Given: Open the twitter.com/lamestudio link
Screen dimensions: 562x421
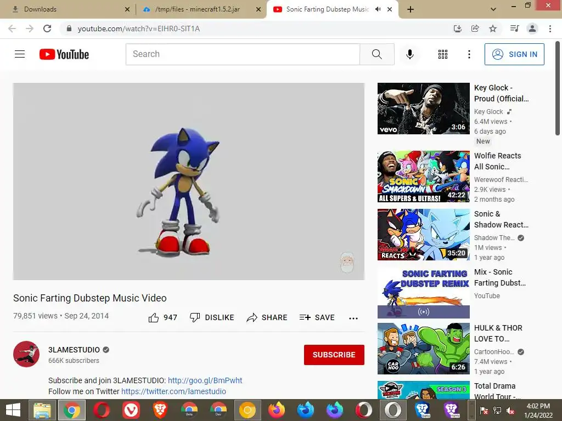Looking at the screenshot, I should coord(173,391).
